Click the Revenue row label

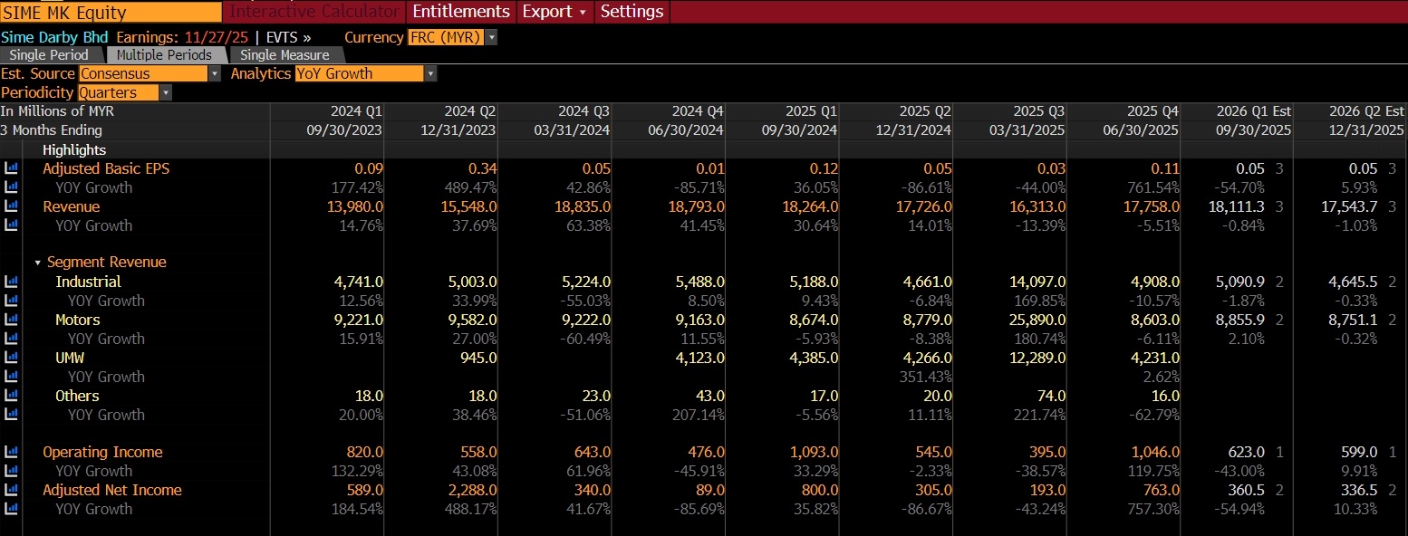pos(71,206)
